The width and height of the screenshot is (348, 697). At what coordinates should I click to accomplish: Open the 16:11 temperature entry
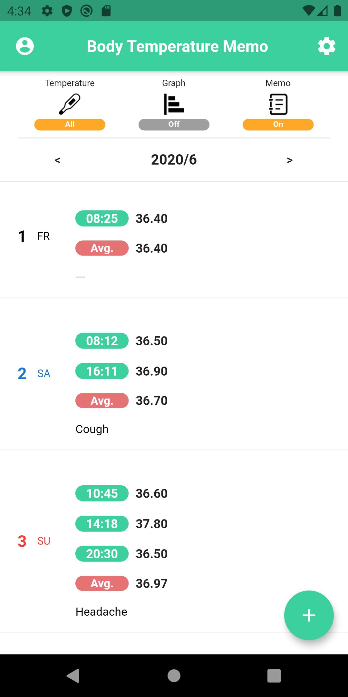click(121, 371)
